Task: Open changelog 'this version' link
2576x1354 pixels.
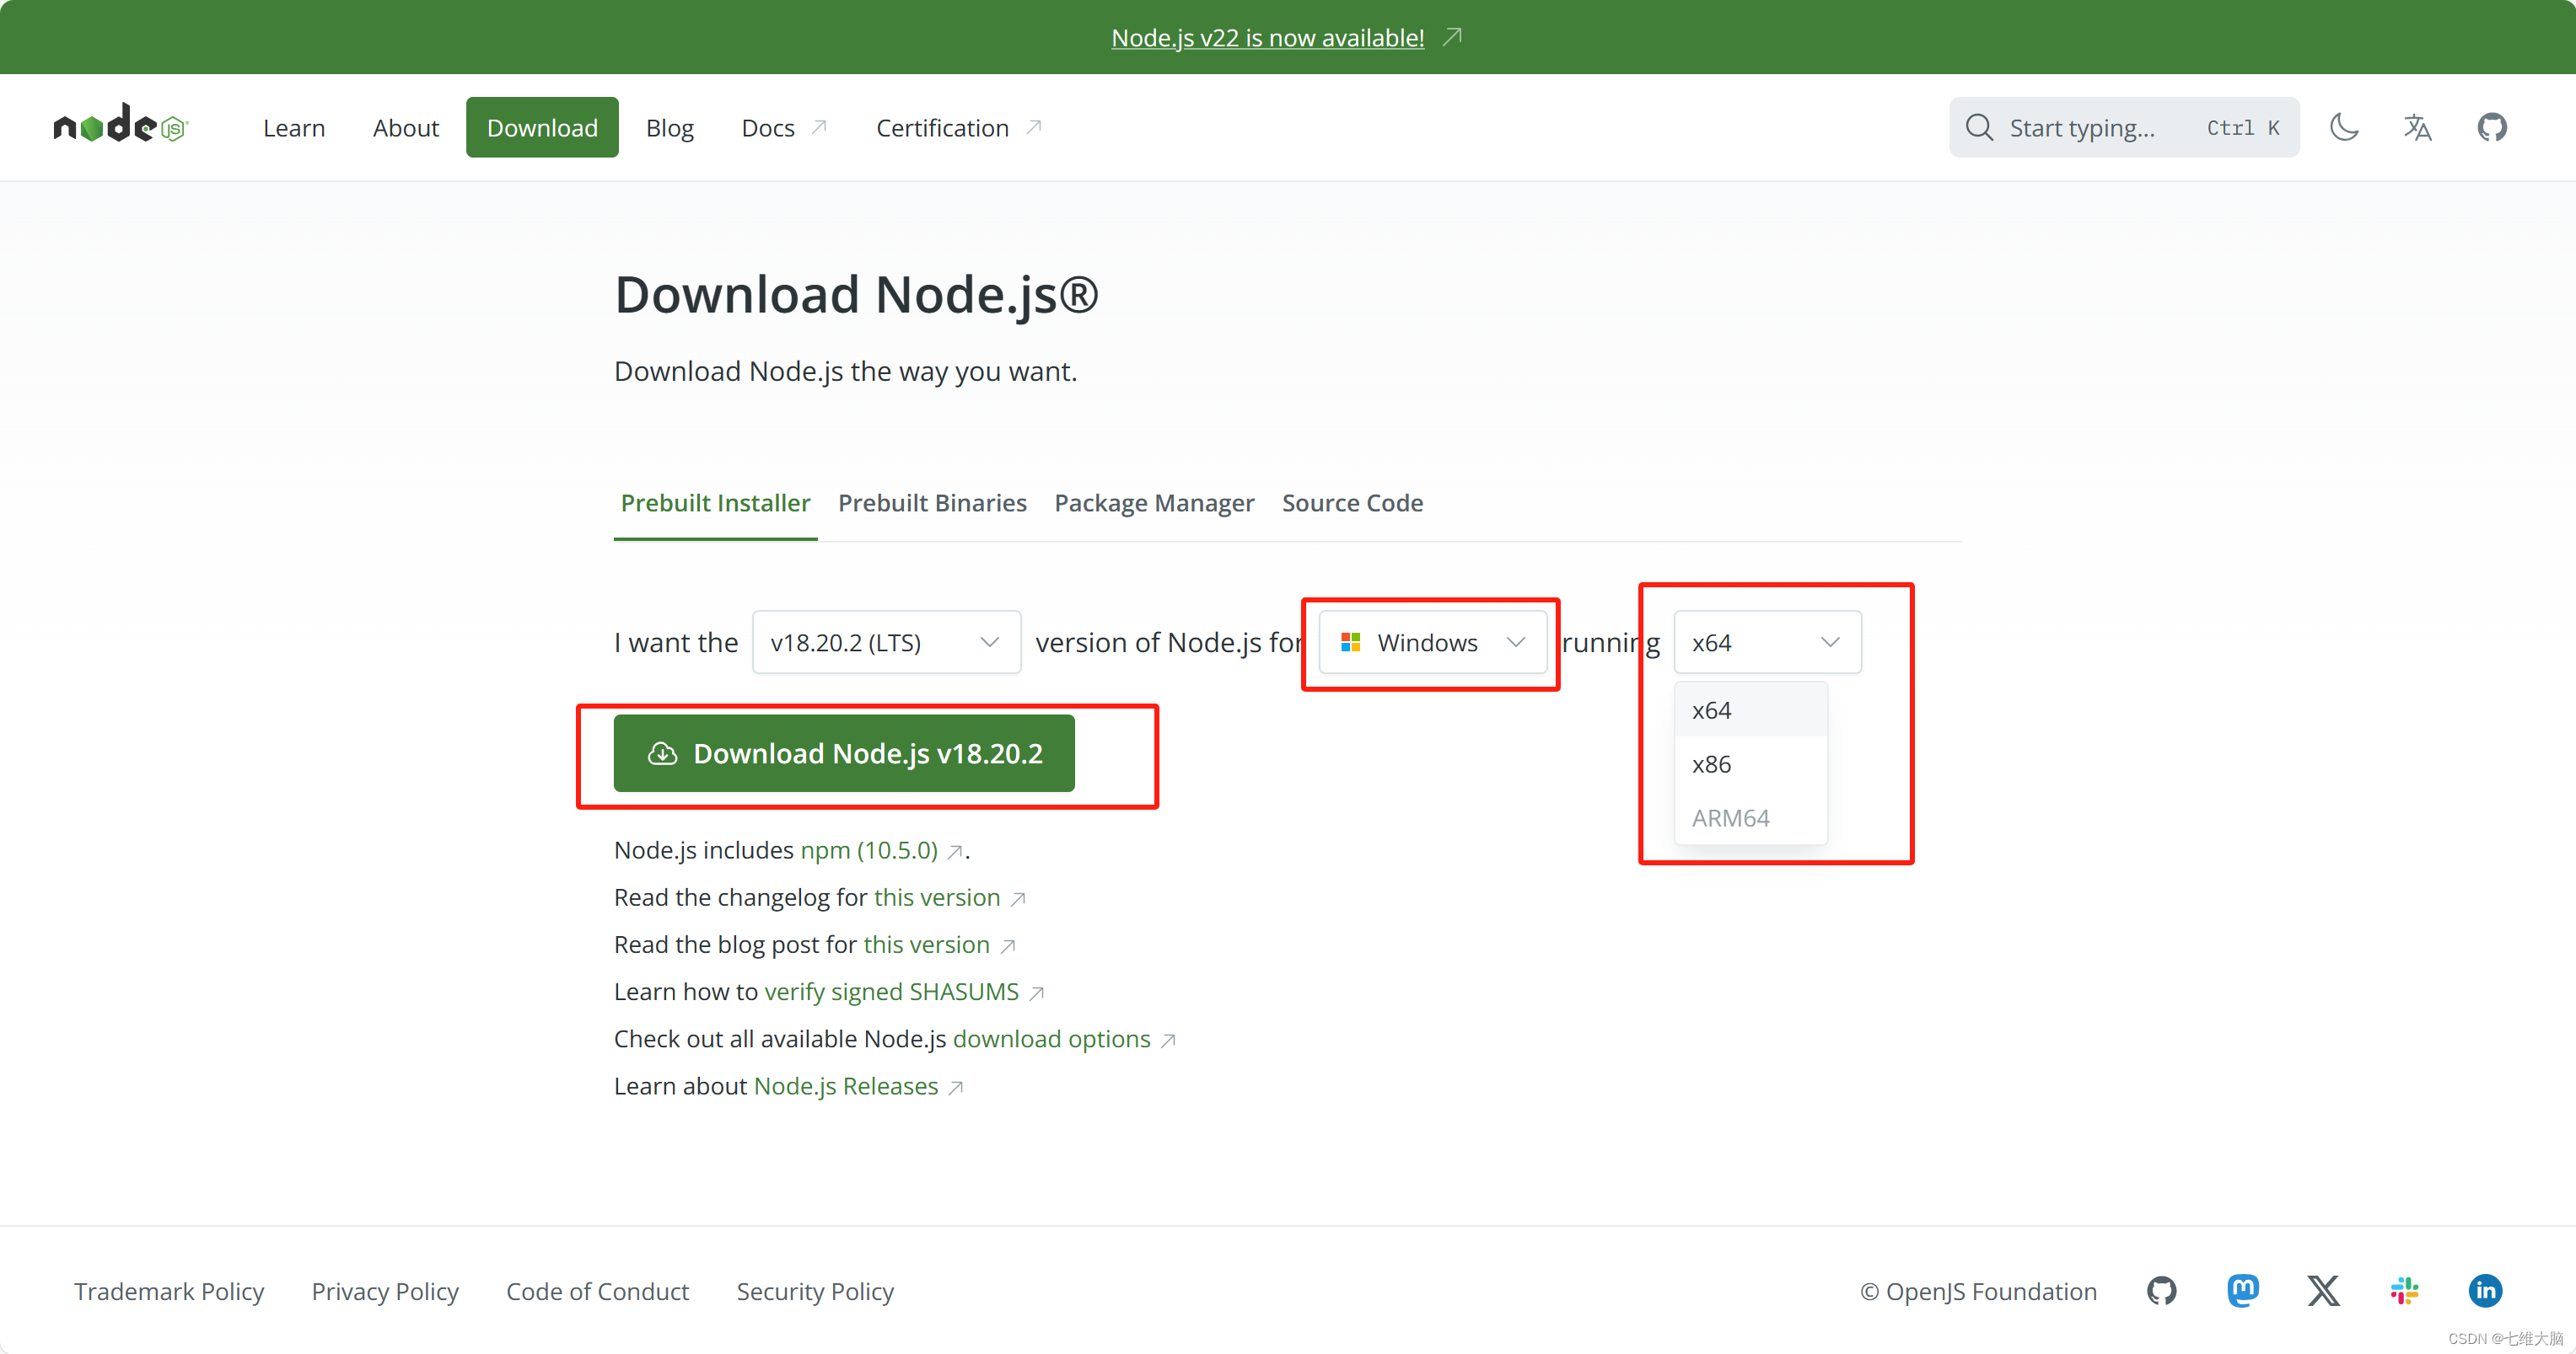Action: (x=937, y=897)
